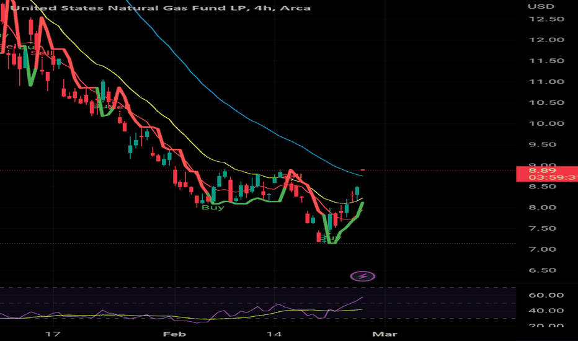Click the USD currency label
The width and height of the screenshot is (578, 341).
[541, 7]
